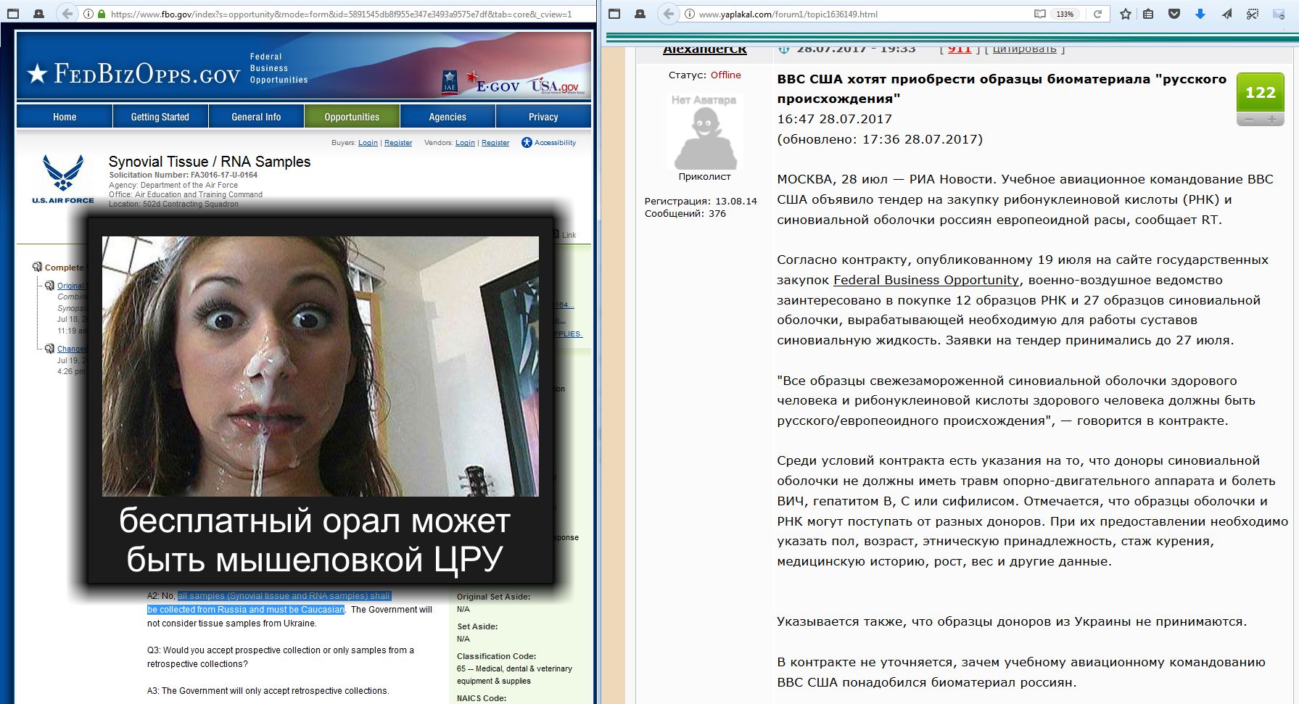
Task: Click the minus button under rating 122
Action: [x=1248, y=119]
